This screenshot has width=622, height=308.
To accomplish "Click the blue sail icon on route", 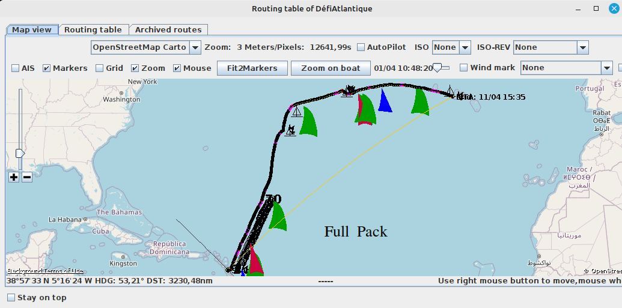I will click(385, 101).
